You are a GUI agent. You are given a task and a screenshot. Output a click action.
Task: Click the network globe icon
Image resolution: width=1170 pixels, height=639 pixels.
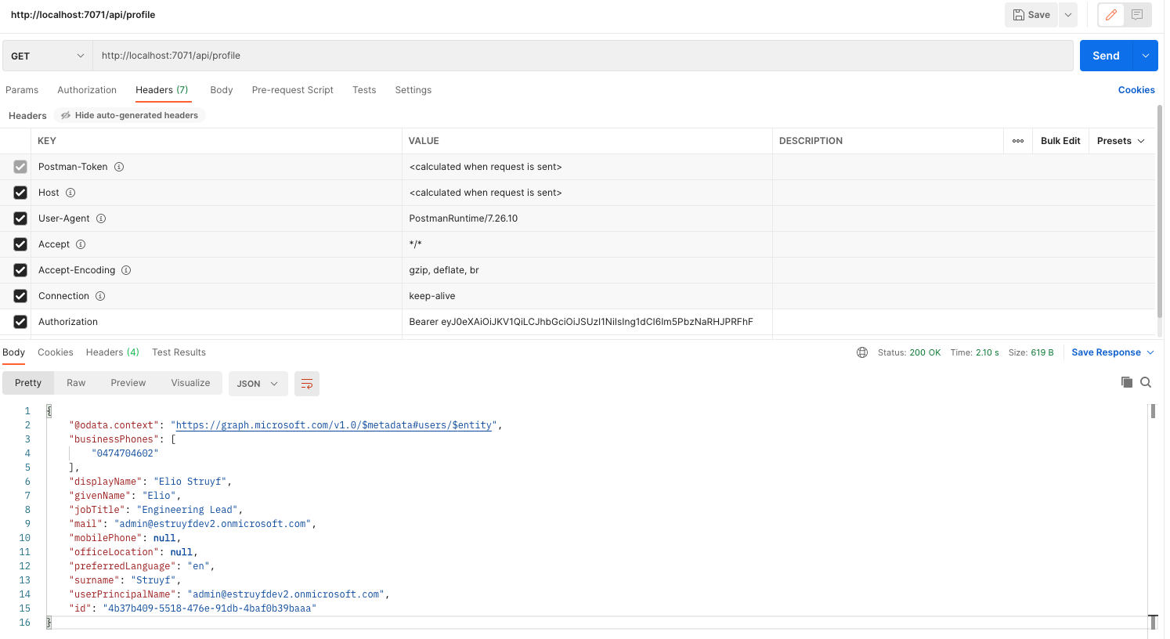tap(862, 352)
